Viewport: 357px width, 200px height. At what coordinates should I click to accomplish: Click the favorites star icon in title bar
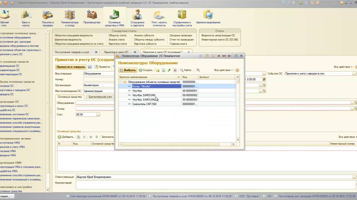(12, 3)
